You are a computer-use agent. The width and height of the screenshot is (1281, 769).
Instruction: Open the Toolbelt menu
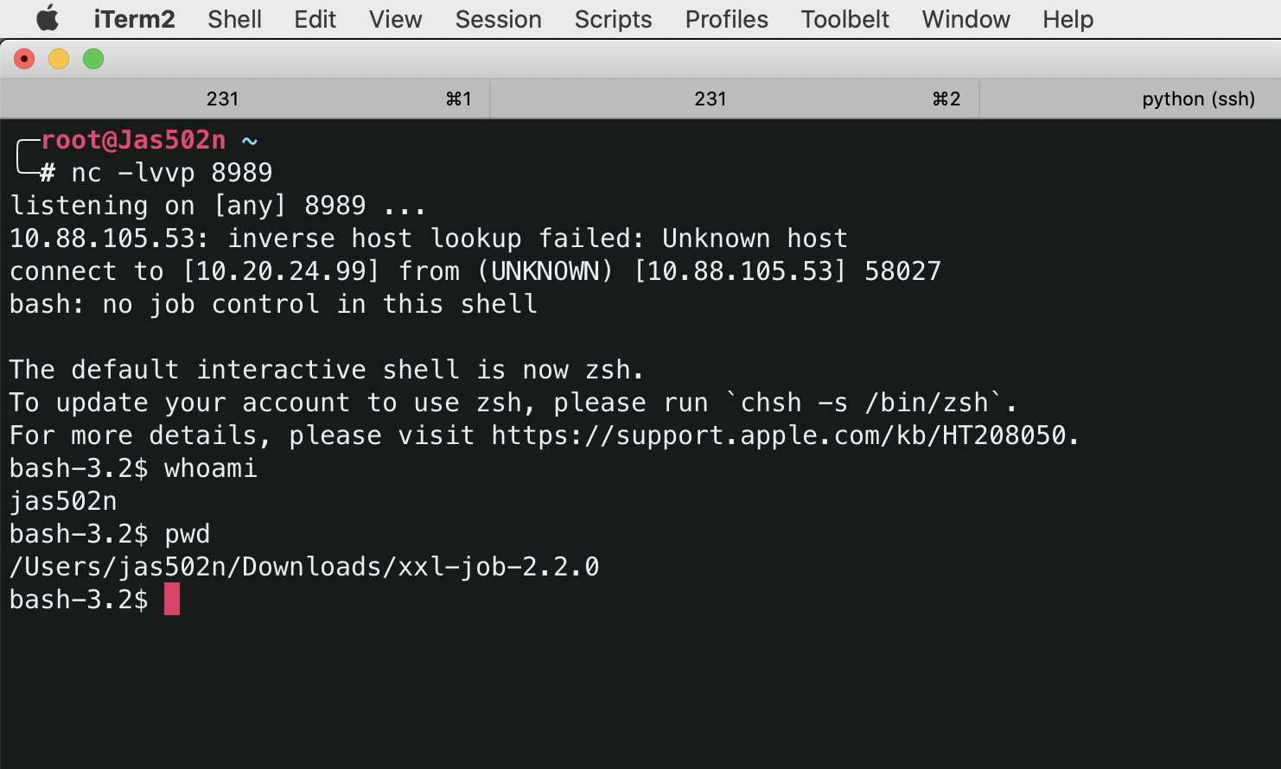(x=844, y=19)
